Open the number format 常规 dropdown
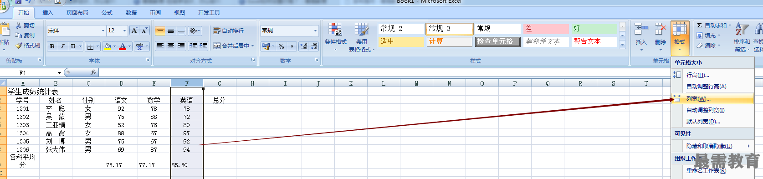763x179 pixels. pos(315,31)
